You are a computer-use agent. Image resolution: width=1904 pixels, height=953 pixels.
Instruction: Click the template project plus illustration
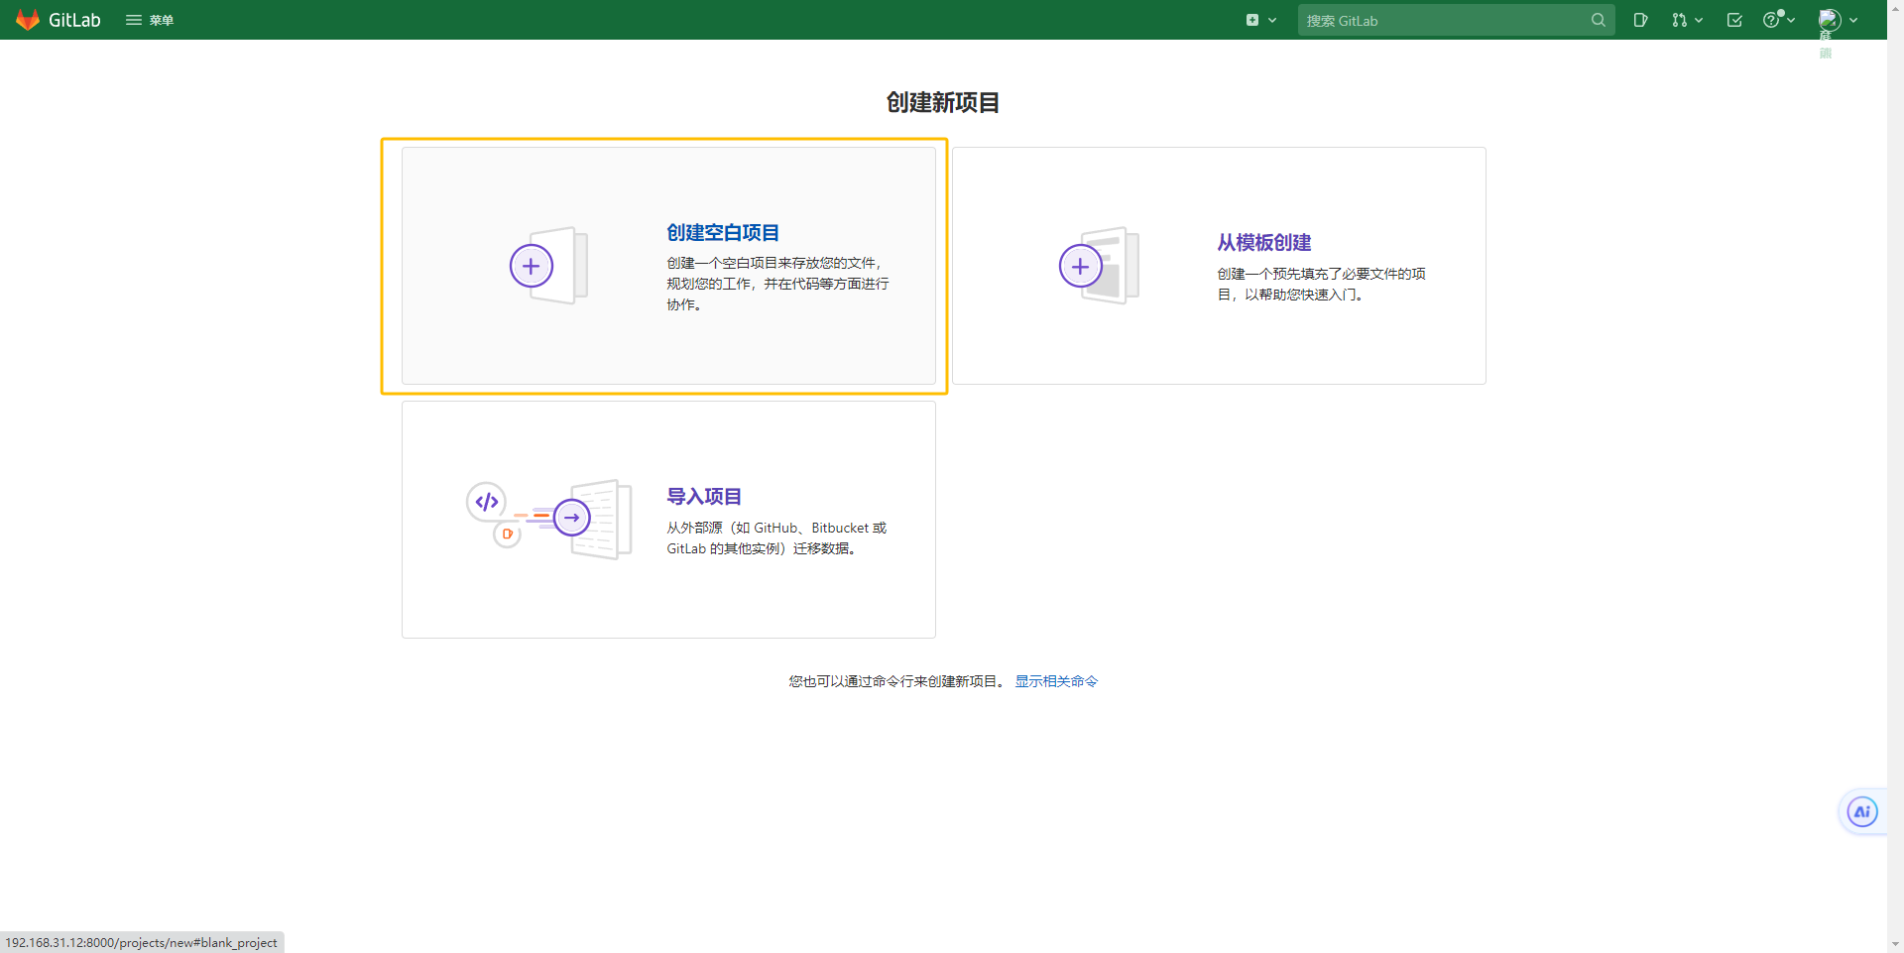(x=1099, y=266)
